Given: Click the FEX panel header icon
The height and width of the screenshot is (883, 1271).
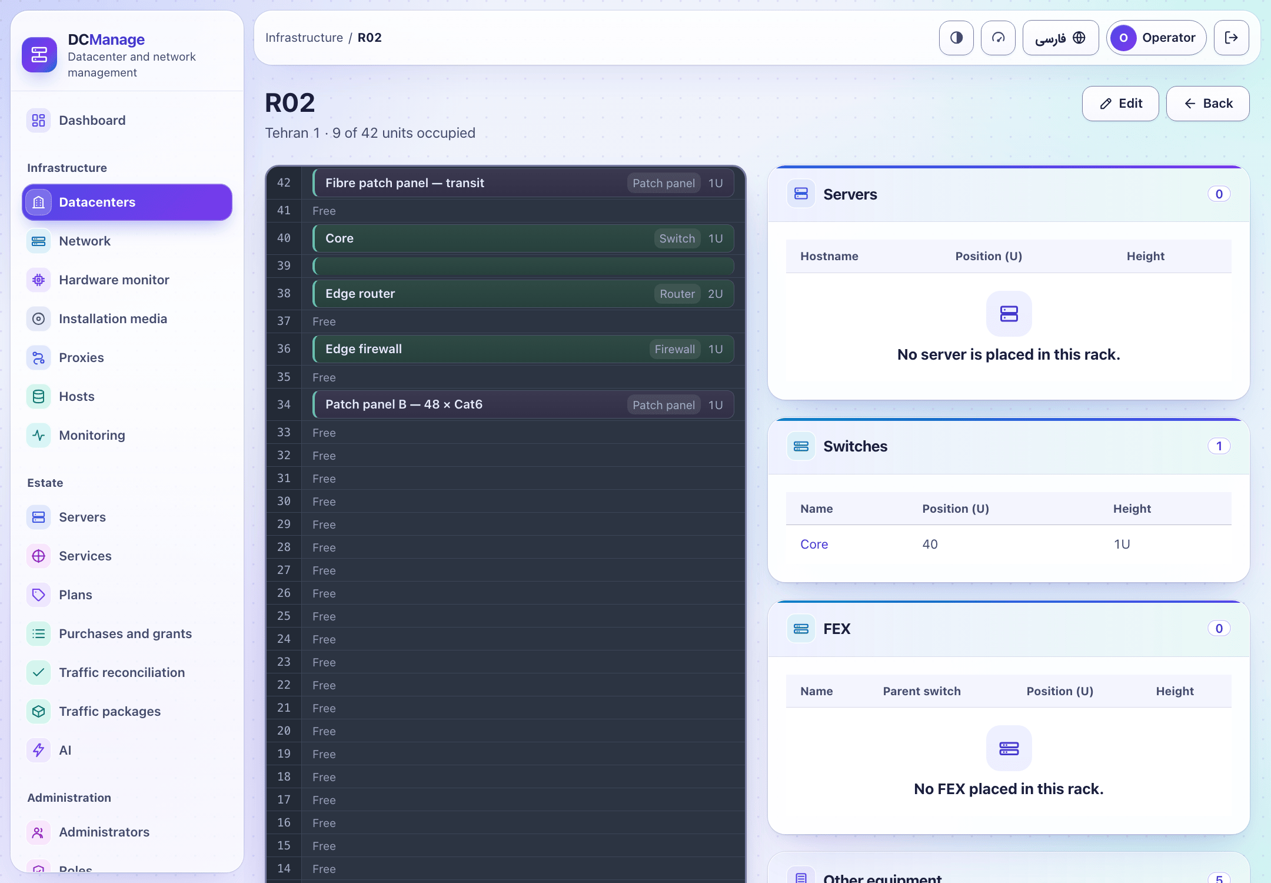Looking at the screenshot, I should tap(801, 629).
